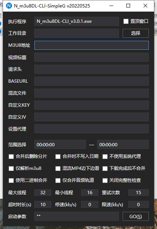
Task: Edit the 重试次数 value 15
Action: coord(138,192)
